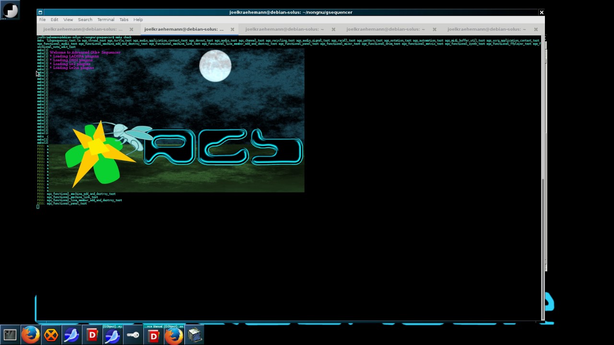Click the cube icon in the taskbar
614x345 pixels.
194,335
